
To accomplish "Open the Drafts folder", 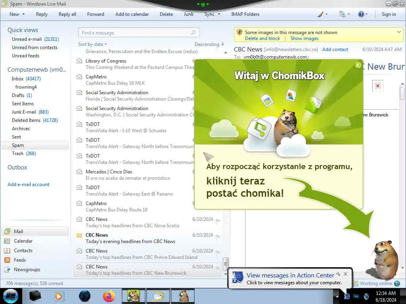I will coord(22,95).
